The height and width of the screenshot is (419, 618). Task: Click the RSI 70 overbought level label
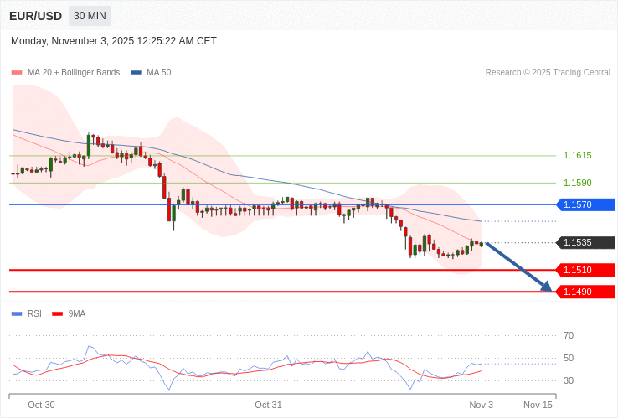(x=569, y=335)
